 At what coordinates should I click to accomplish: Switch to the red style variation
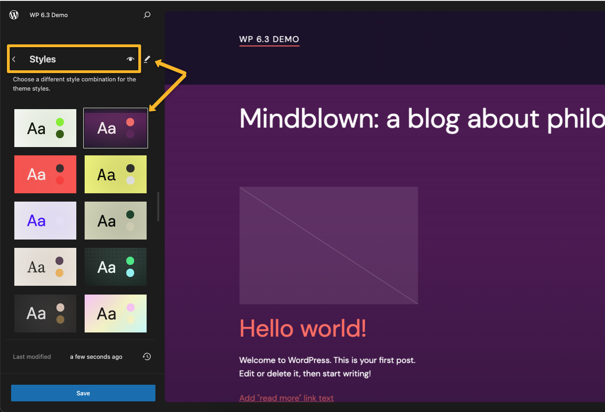[x=45, y=174]
